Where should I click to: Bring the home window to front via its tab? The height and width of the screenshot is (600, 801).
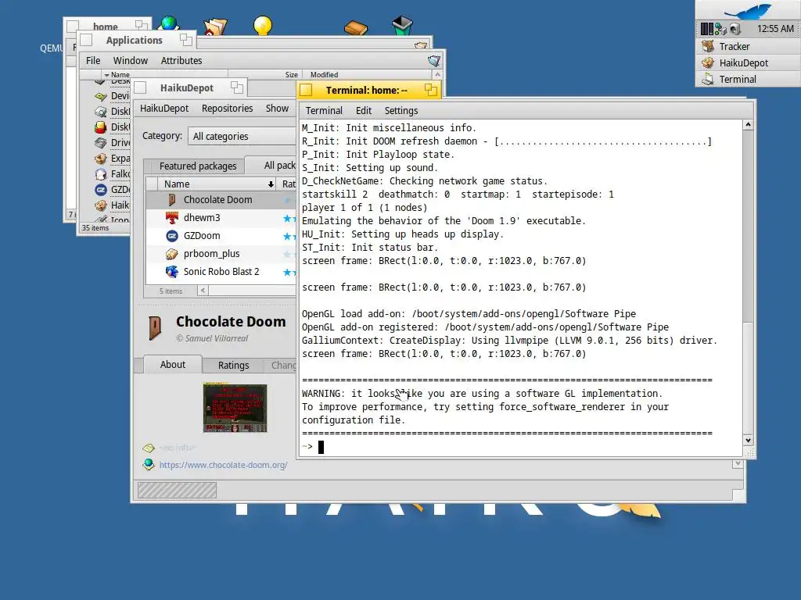click(x=107, y=25)
